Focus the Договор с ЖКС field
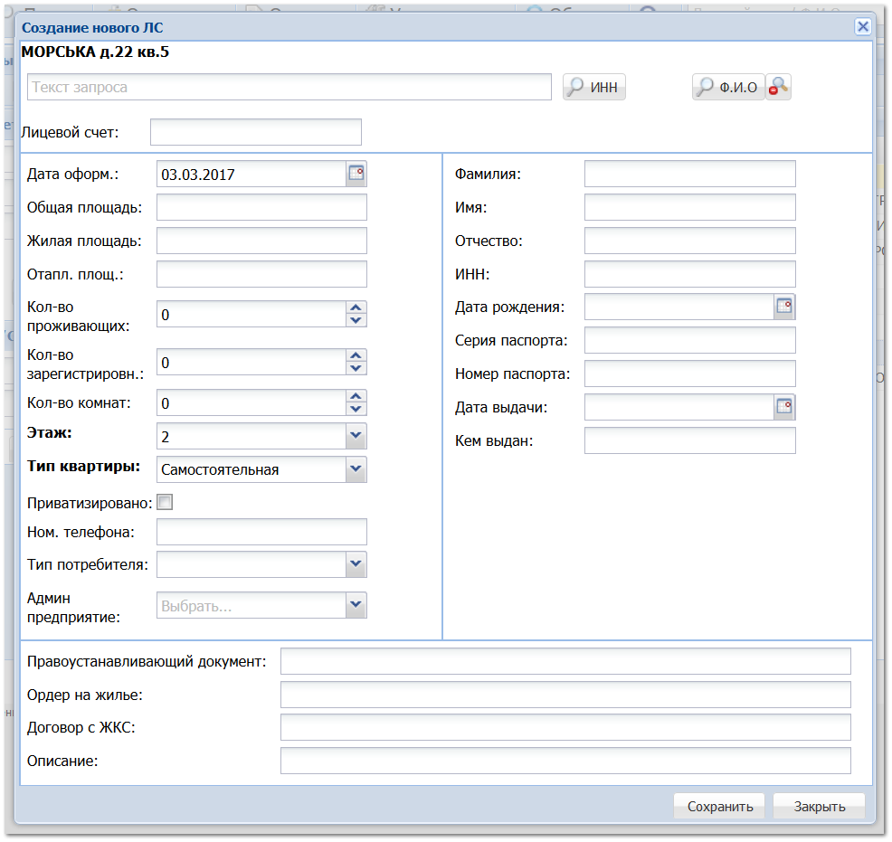 click(565, 727)
